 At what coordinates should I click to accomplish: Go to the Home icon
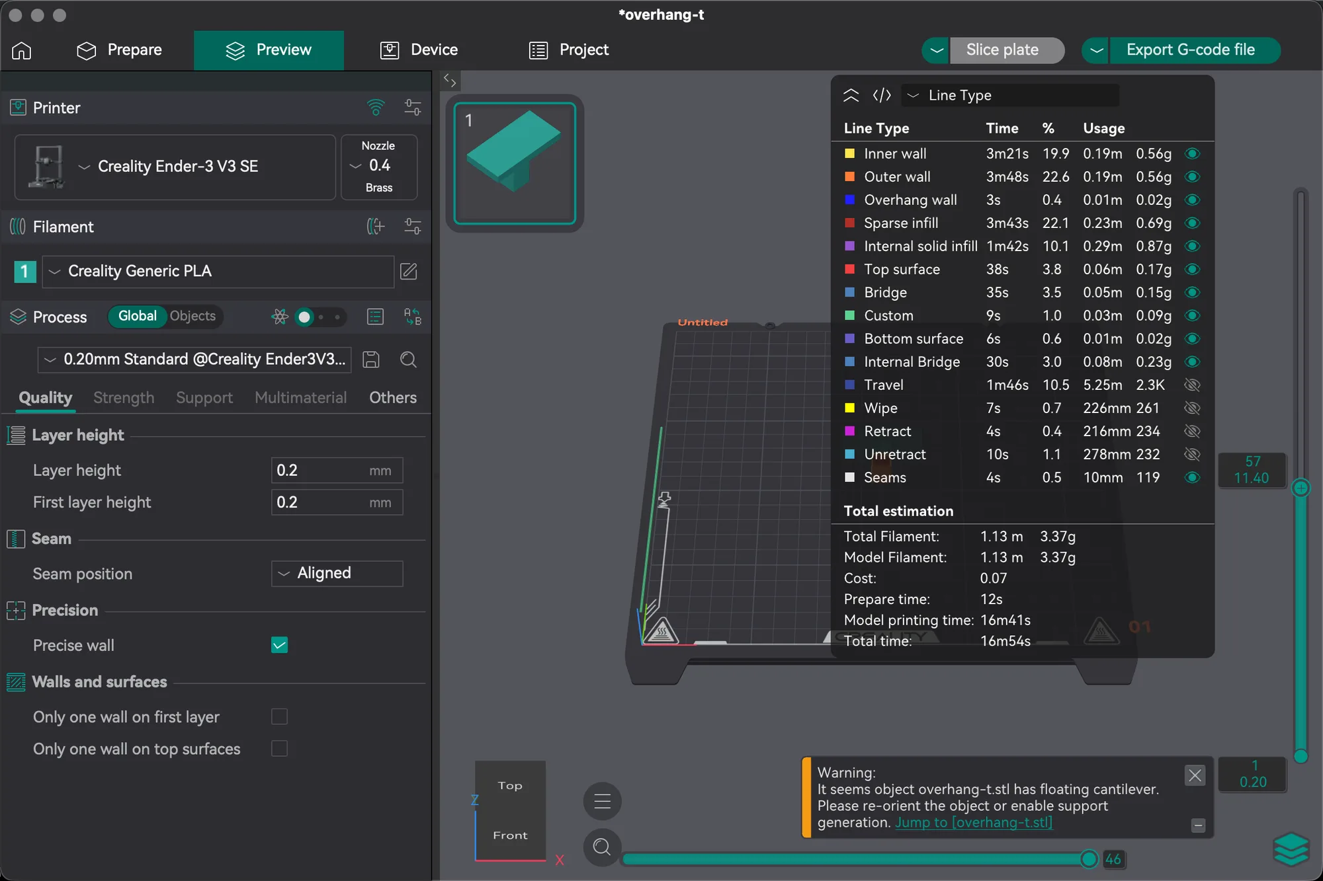22,50
